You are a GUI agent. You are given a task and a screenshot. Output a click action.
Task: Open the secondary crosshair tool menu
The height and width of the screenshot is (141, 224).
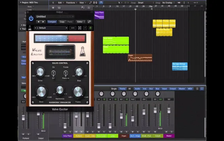[126, 3]
